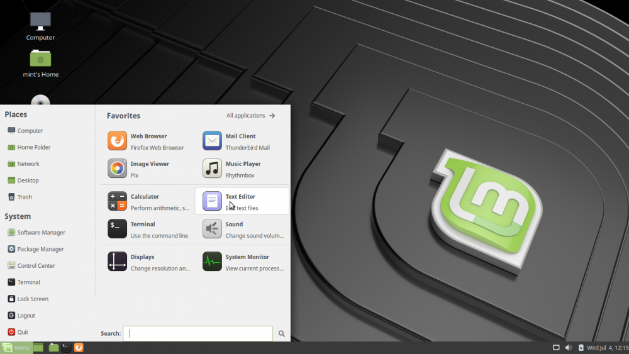Open the Terminal icon in Favorites
629x354 pixels.
(117, 229)
